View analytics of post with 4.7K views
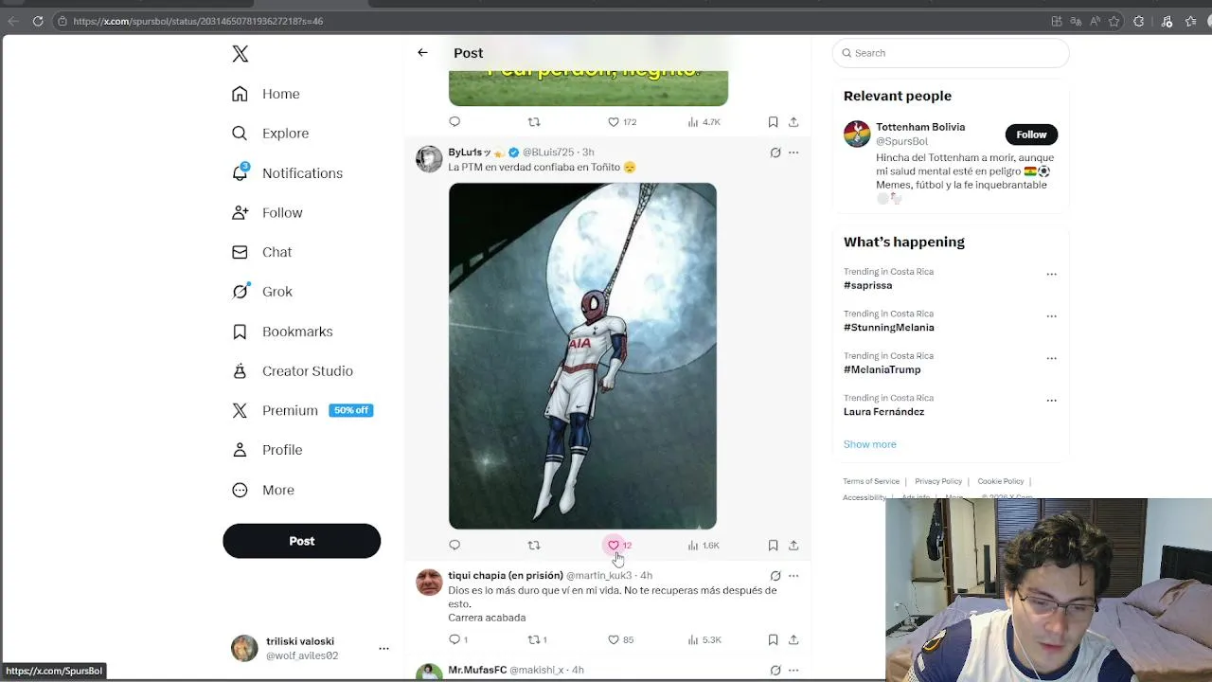1212x682 pixels. pos(704,122)
